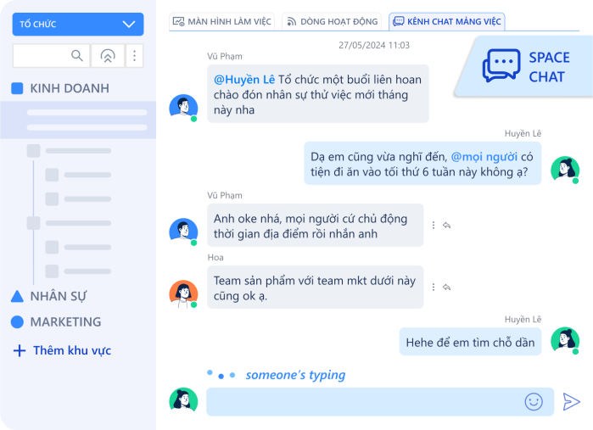This screenshot has width=593, height=430.
Task: Select the MARKETING area
Action: 64,322
